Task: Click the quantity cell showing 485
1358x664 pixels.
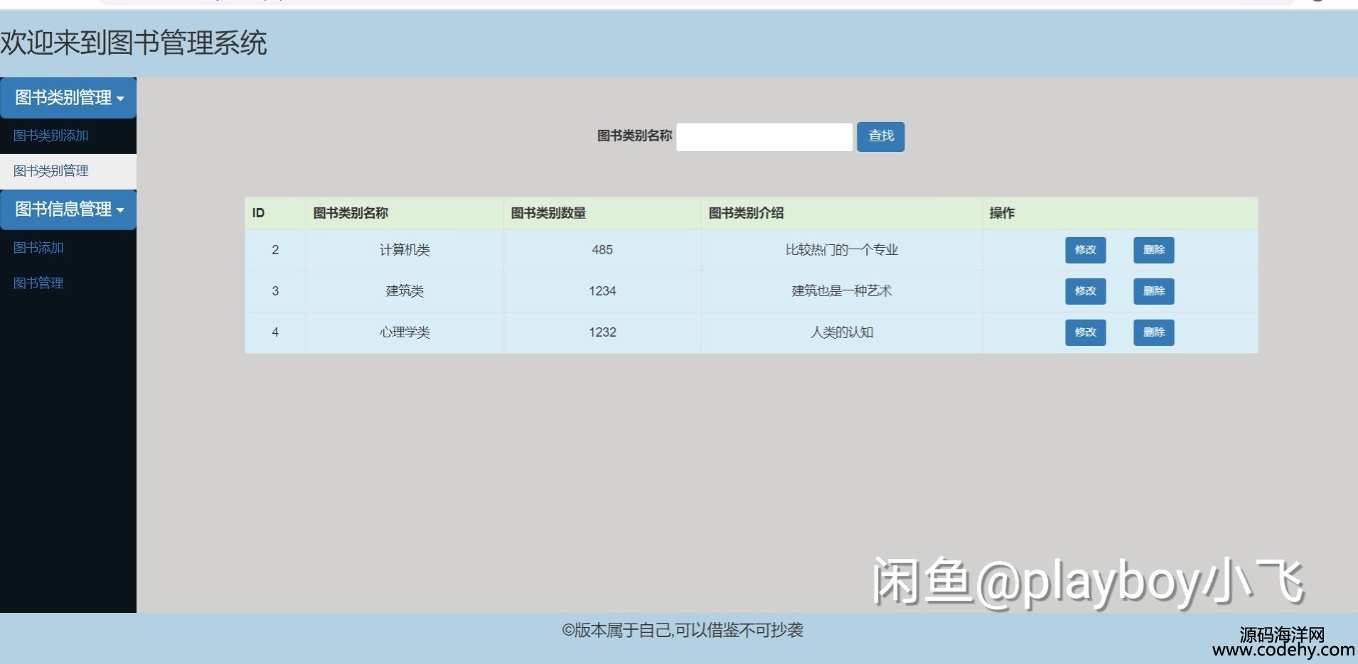Action: coord(602,250)
